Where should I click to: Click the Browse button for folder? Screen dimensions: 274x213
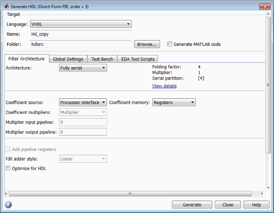pyautogui.click(x=147, y=44)
